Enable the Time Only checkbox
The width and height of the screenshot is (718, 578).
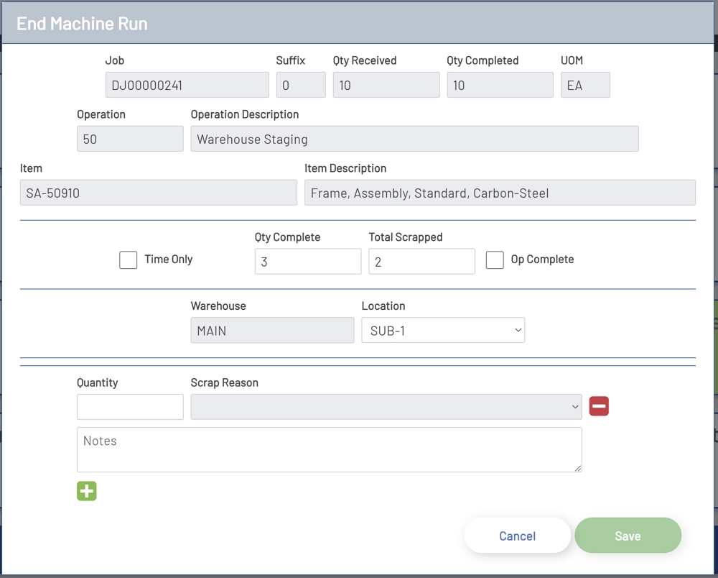click(128, 260)
